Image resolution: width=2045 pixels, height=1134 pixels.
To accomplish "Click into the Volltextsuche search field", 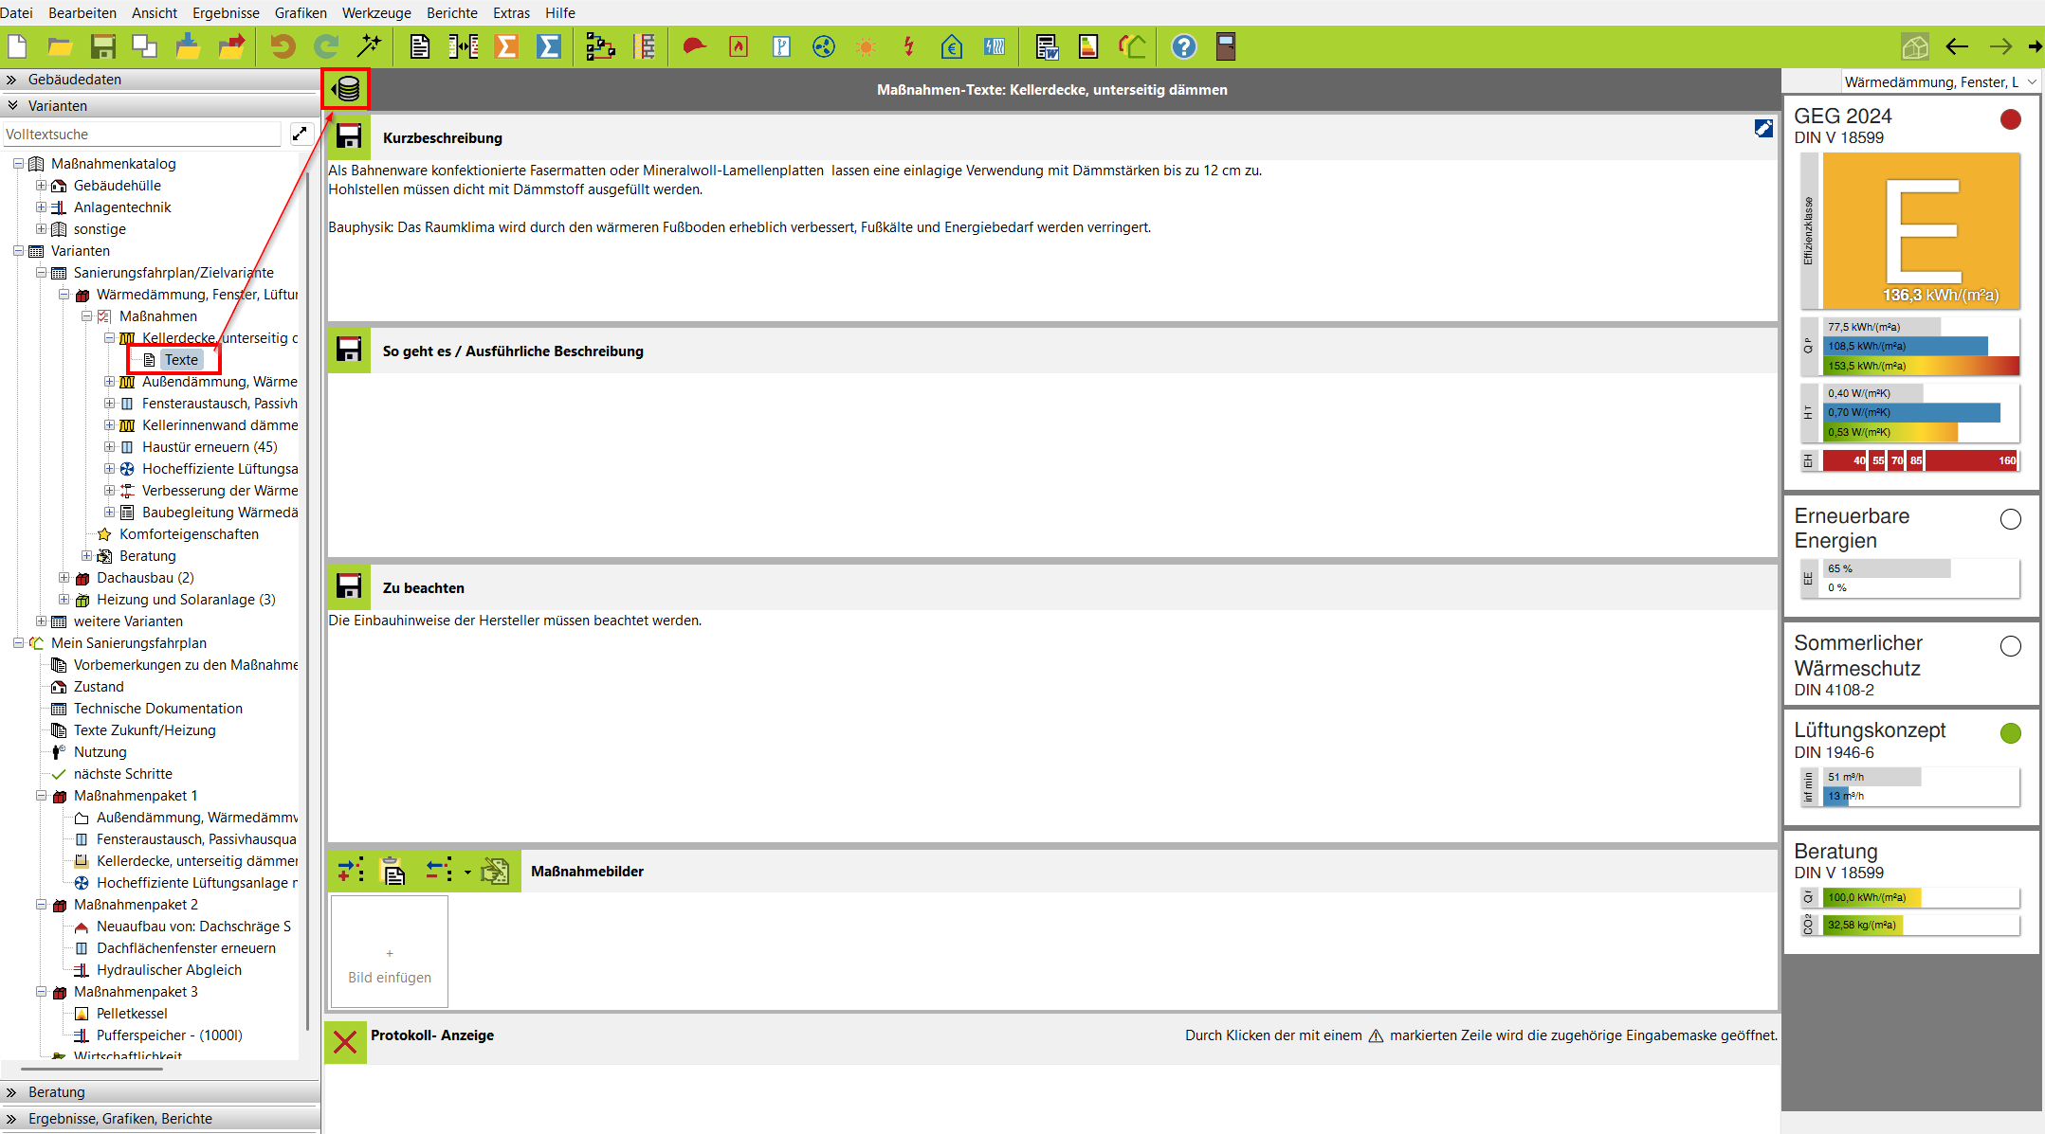I will tap(142, 135).
